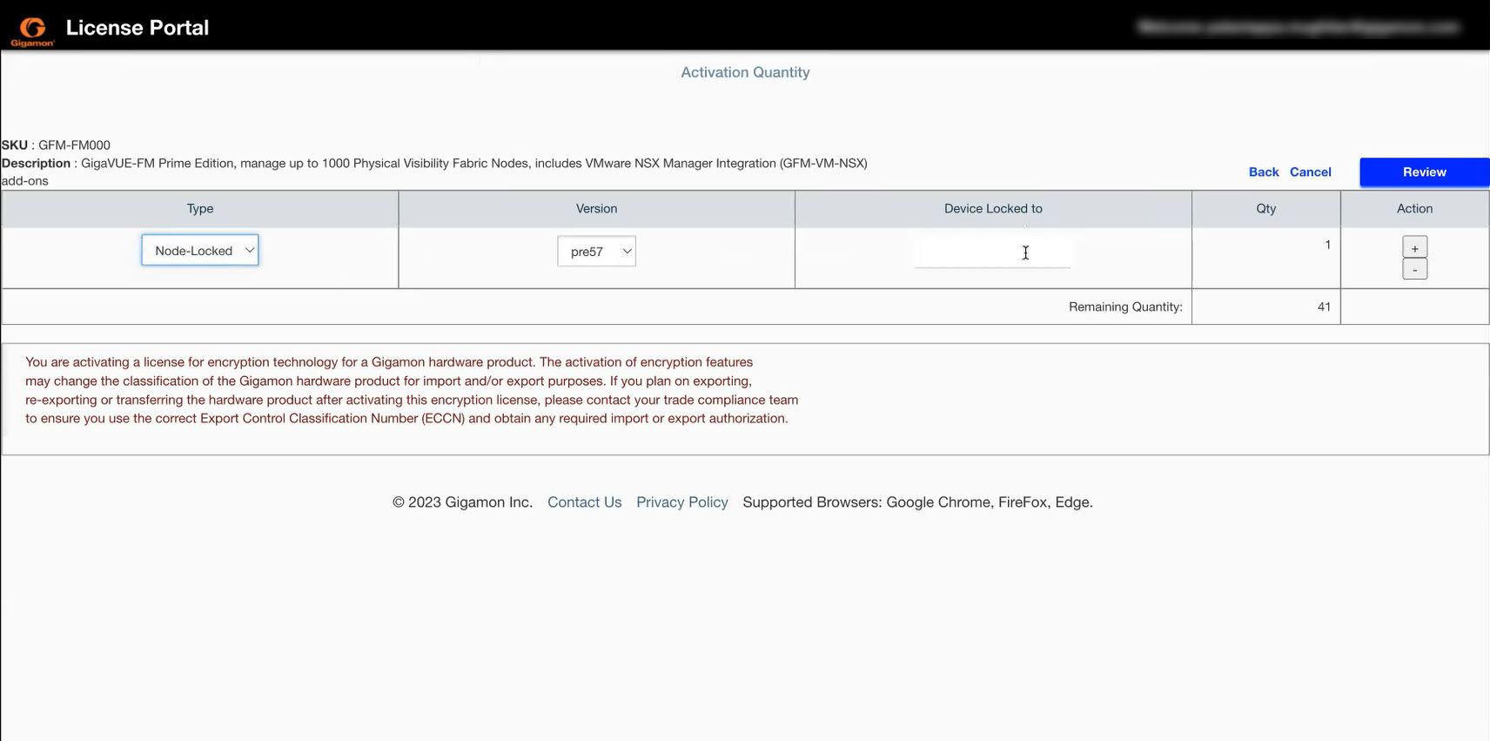This screenshot has height=741, width=1490.
Task: Click the Gigamon logo in the header
Action: (32, 30)
